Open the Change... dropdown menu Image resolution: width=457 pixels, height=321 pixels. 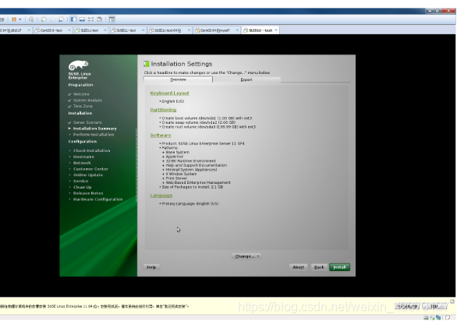point(246,256)
